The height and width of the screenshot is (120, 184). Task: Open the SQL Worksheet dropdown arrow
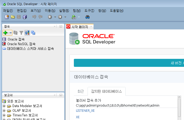[79, 17]
